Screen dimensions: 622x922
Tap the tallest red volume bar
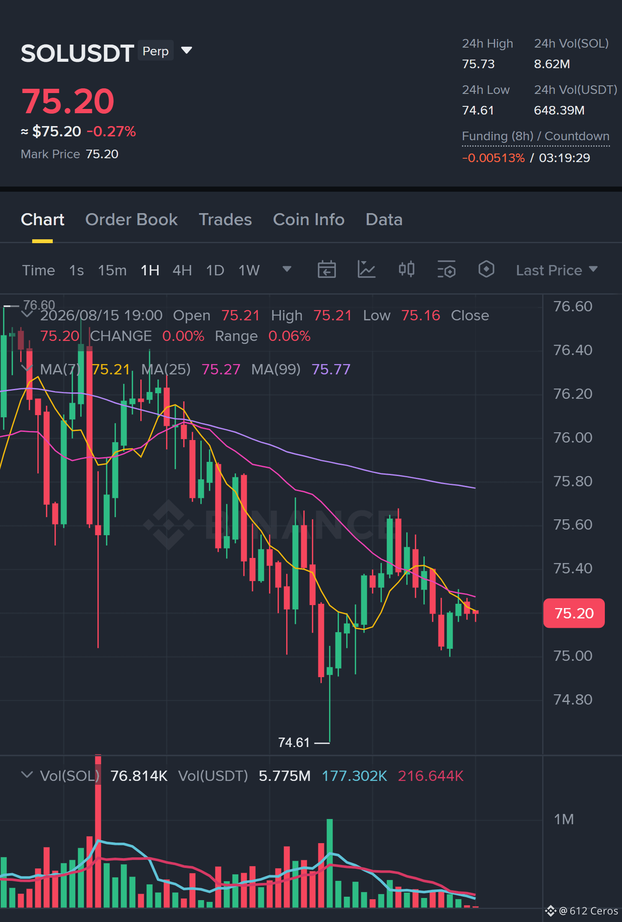click(98, 831)
